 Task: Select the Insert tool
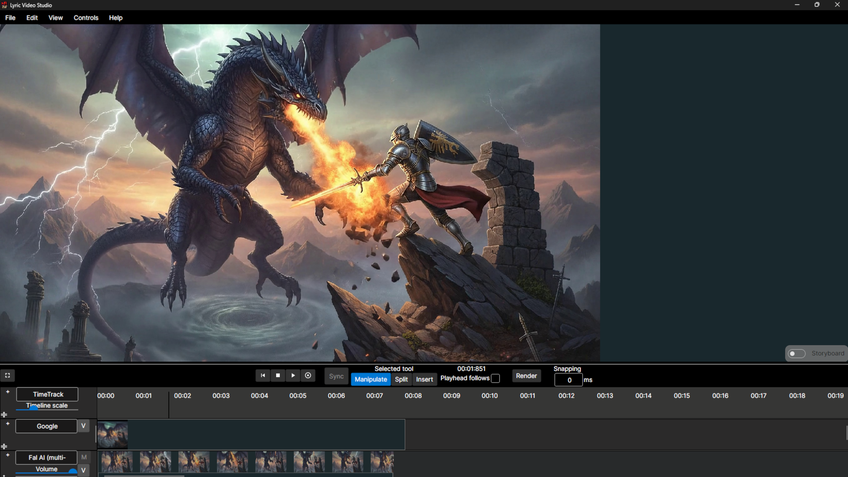point(424,379)
